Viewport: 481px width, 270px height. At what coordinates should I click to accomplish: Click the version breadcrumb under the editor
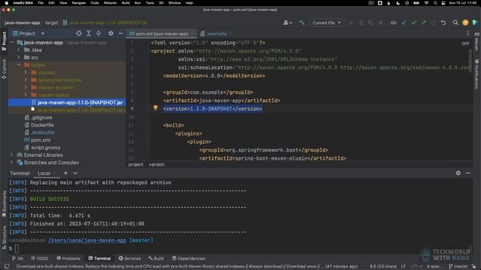click(x=156, y=165)
